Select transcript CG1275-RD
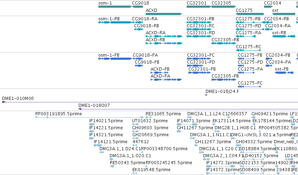 [250, 29]
